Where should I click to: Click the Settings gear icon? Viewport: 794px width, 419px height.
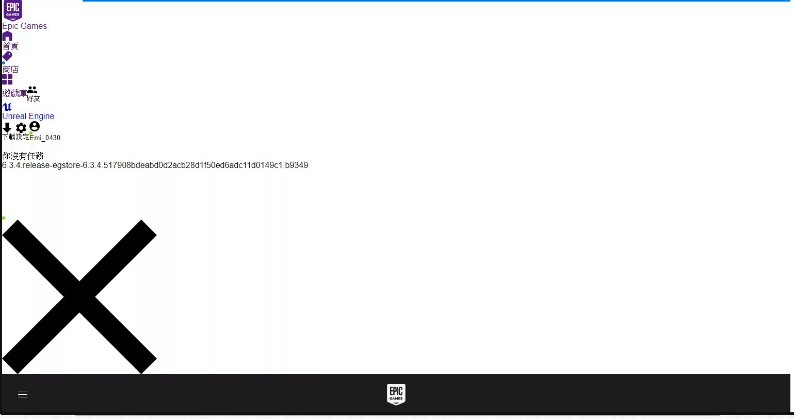(x=21, y=128)
